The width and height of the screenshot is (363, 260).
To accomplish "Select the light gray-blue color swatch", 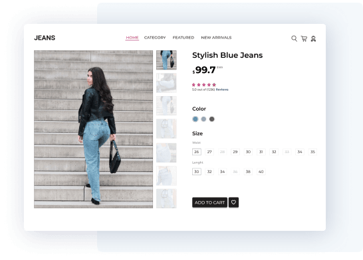I will [x=203, y=119].
